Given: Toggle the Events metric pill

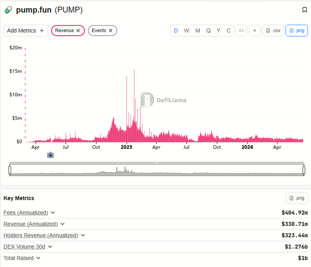Looking at the screenshot, I should [x=102, y=31].
